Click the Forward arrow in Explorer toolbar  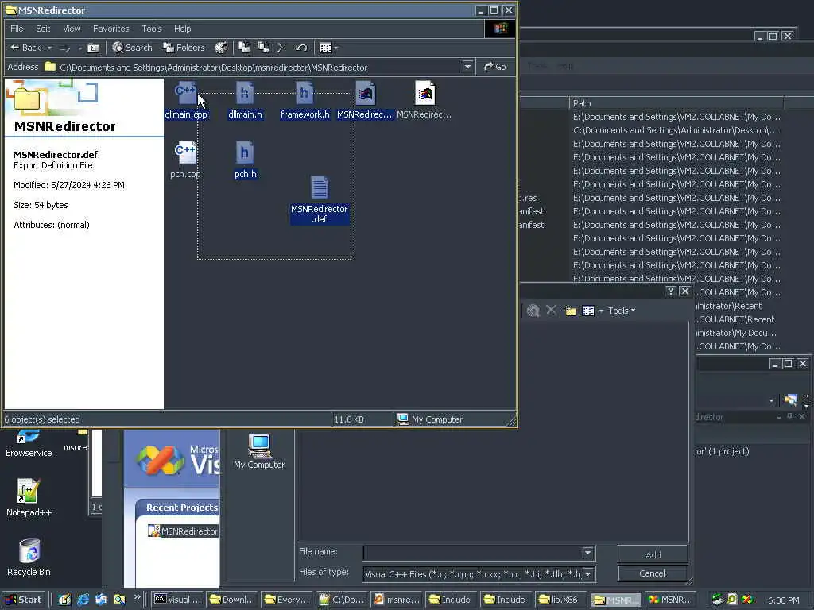pyautogui.click(x=65, y=48)
